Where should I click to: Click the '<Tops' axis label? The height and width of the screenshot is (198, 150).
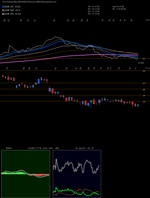coord(147,20)
